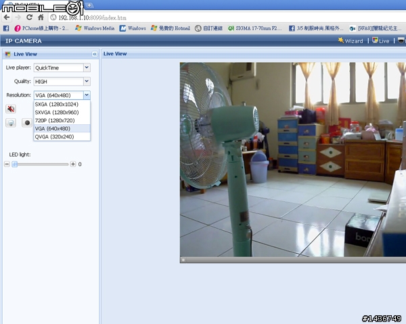The width and height of the screenshot is (406, 324).
Task: Reload the page with the refresh icon
Action: pos(30,18)
